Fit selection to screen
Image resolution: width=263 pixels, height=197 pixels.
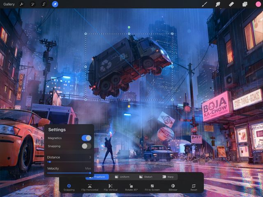(152, 188)
